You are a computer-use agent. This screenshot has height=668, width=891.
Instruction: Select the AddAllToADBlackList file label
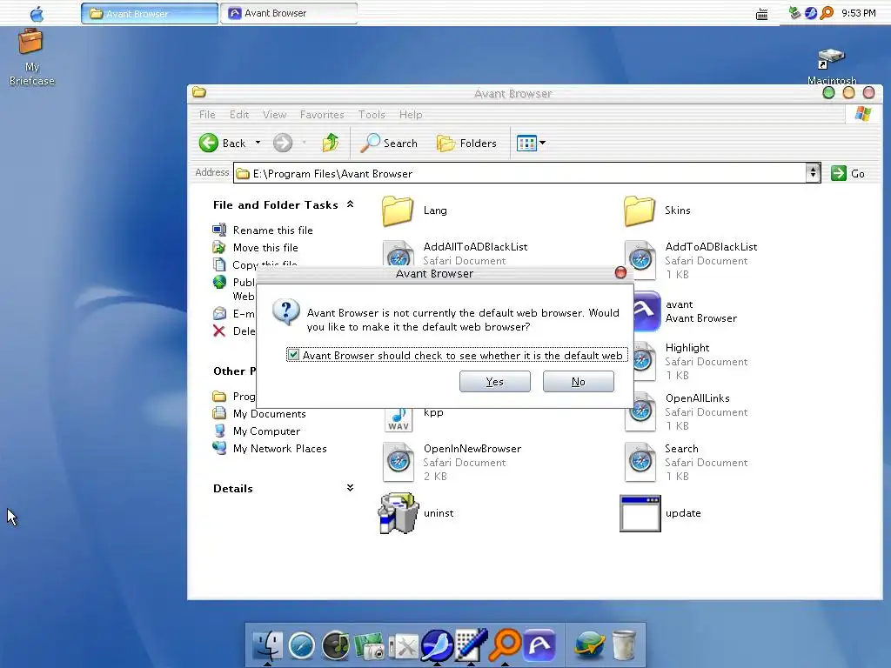click(475, 246)
